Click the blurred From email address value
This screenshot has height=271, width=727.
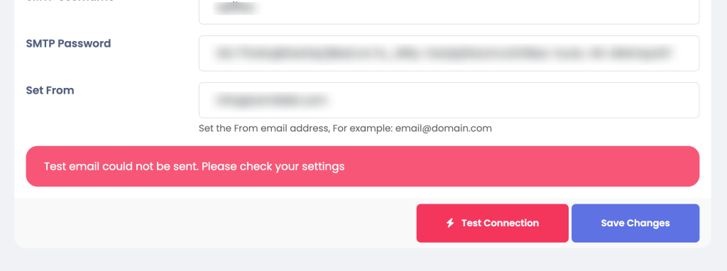click(x=271, y=100)
